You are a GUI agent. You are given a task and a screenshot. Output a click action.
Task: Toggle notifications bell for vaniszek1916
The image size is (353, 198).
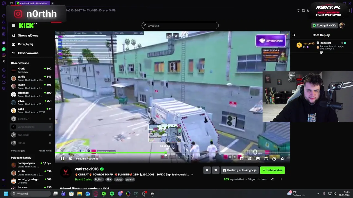[x=207, y=170]
